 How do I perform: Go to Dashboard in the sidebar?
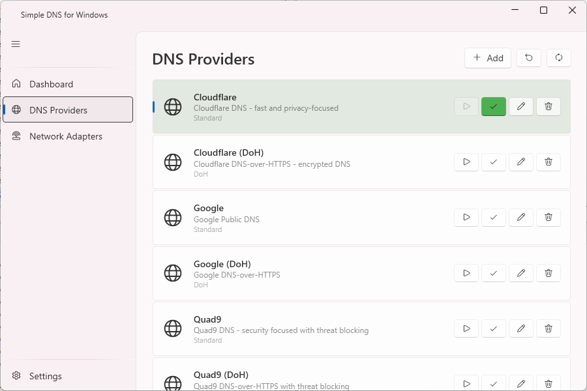68,84
